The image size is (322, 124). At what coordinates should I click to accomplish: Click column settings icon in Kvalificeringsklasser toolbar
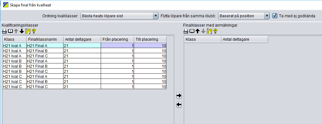coord(28,31)
